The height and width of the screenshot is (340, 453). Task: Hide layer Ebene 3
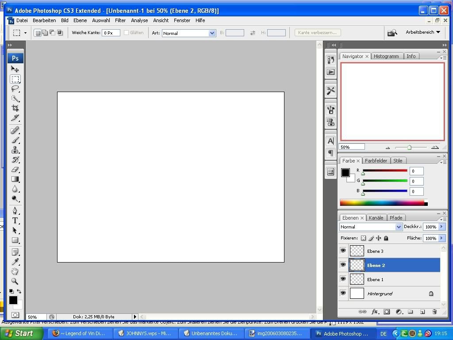pyautogui.click(x=343, y=251)
